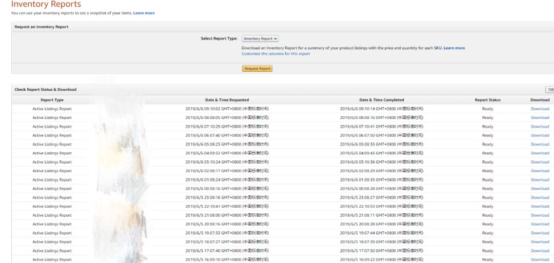Download report requested 2019/6/5 21:08:00

[x=540, y=215]
